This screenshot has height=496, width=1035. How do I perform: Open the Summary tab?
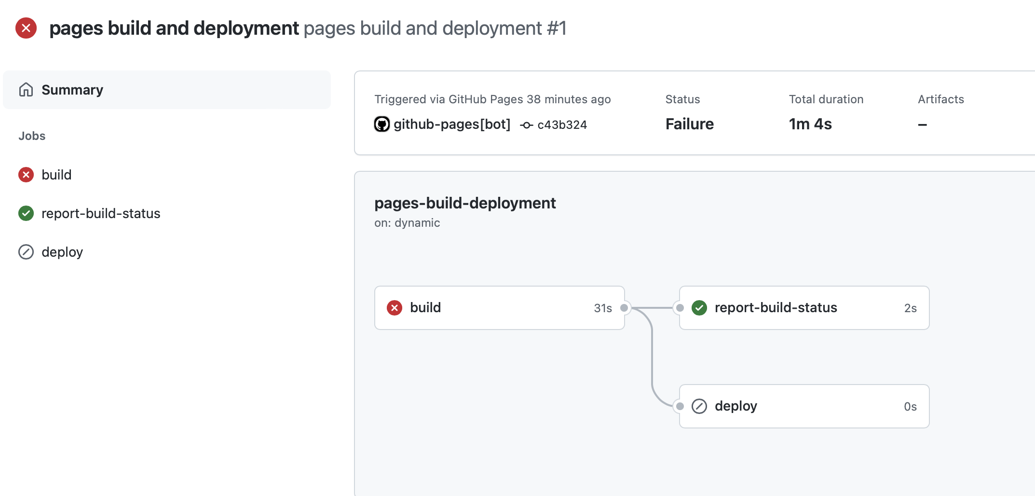(72, 89)
